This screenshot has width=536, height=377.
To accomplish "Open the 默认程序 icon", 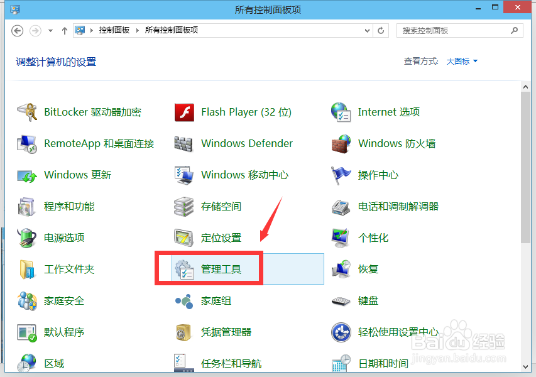I will pyautogui.click(x=26, y=332).
